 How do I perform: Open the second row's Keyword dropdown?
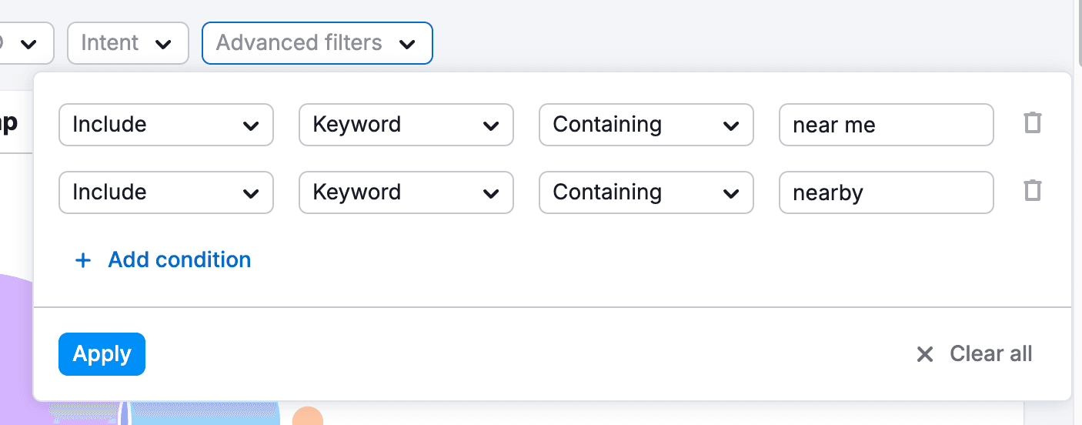point(406,192)
